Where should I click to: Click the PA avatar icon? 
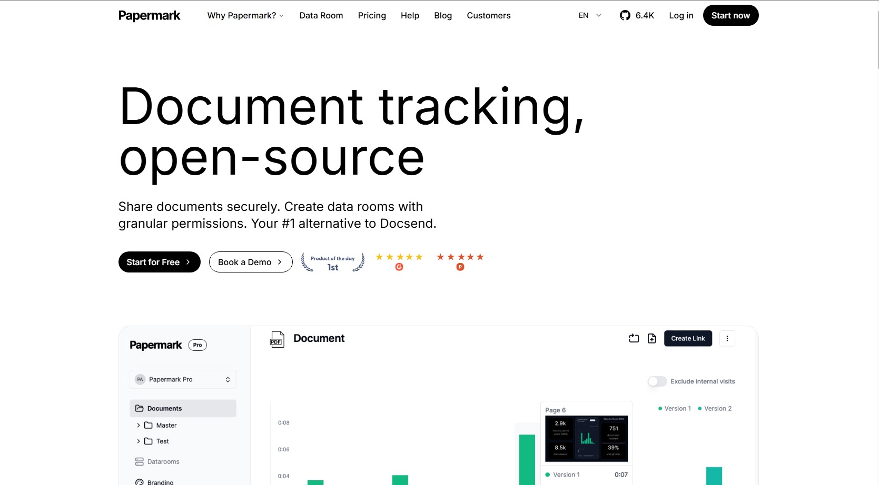pyautogui.click(x=140, y=379)
